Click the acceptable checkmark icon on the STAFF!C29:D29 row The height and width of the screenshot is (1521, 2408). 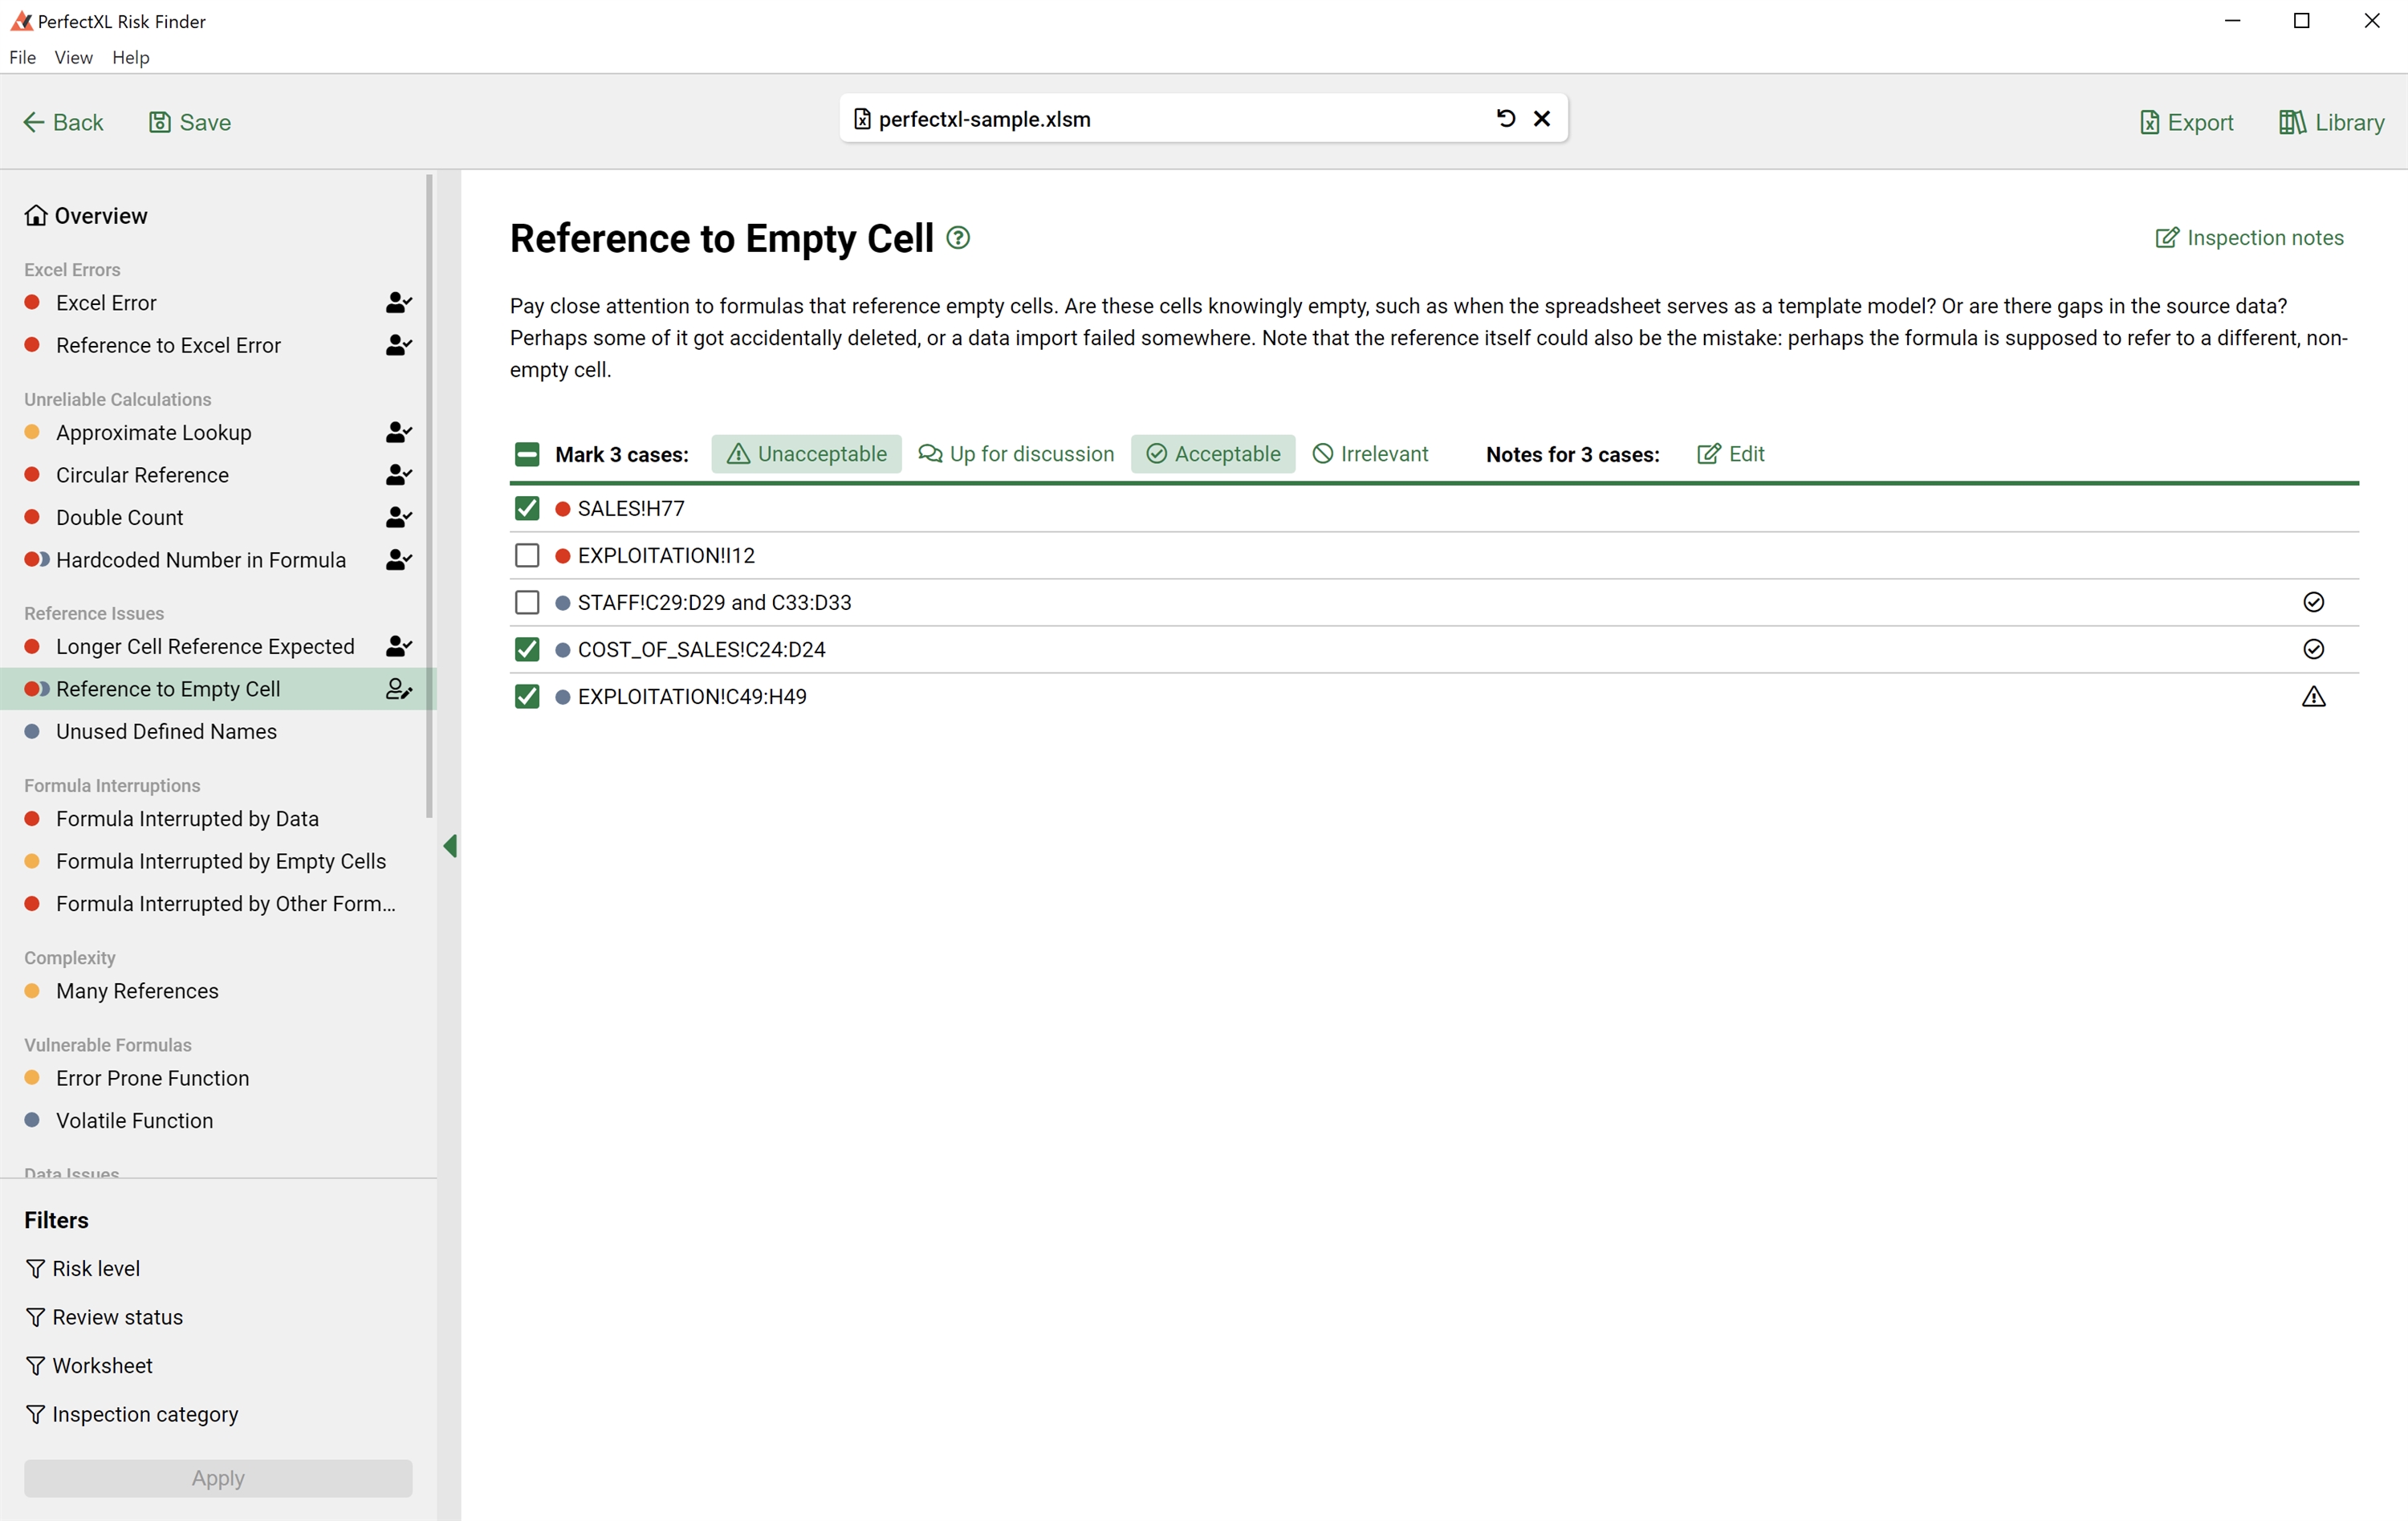(2313, 602)
